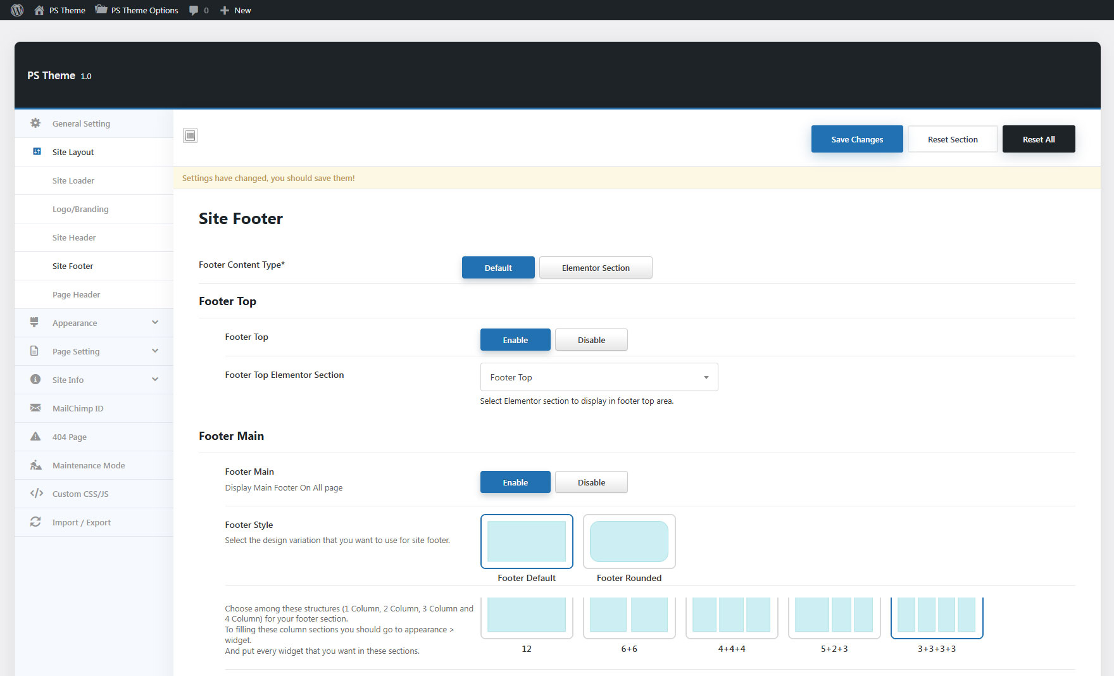Screen dimensions: 1114x676
Task: Select the Footer Rounded style swatch
Action: coord(629,542)
